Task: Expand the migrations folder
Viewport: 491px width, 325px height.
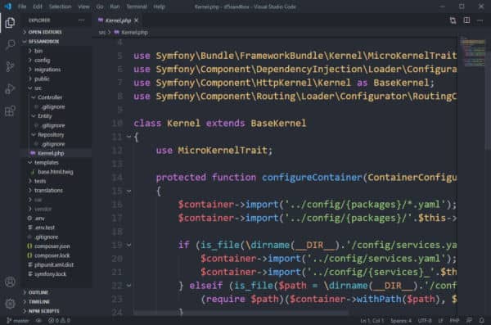Action: pos(56,70)
